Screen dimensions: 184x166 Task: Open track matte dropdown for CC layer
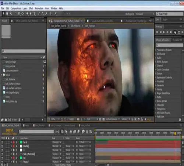click(x=70, y=150)
